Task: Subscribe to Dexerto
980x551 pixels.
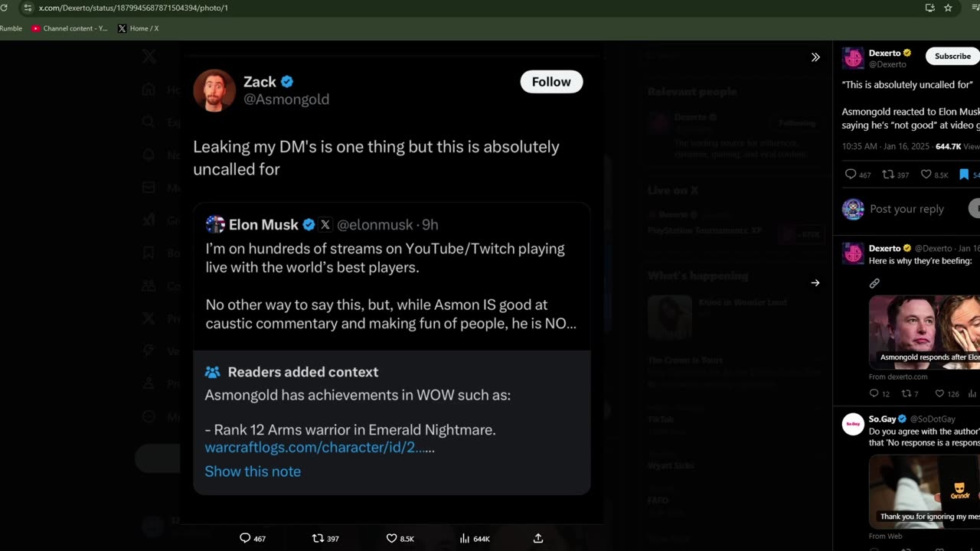Action: click(952, 56)
